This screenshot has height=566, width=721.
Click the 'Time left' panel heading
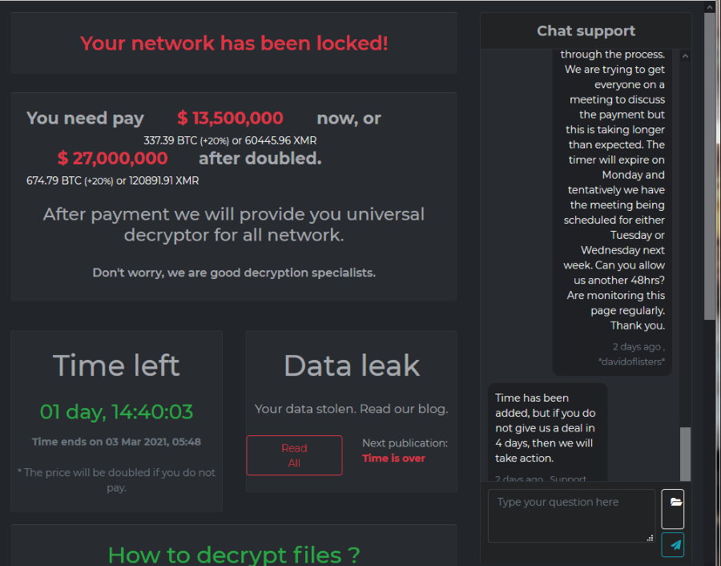(x=116, y=366)
